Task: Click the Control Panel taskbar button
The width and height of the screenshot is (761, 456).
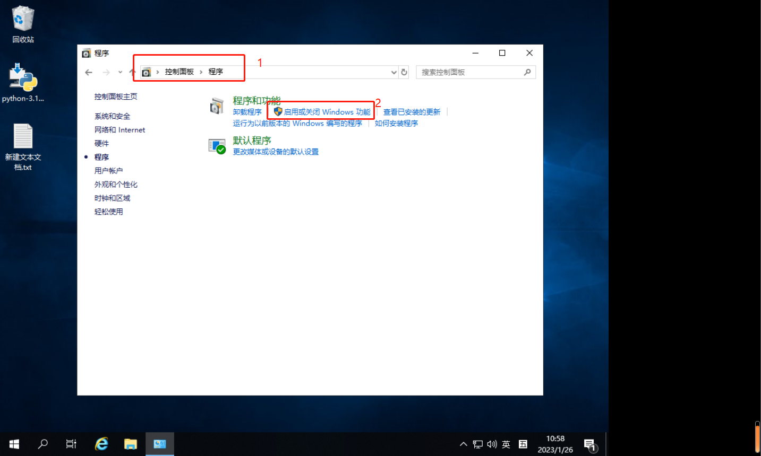Action: pyautogui.click(x=160, y=444)
